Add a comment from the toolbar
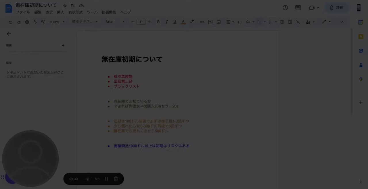Screen dimensions: 368x189 [x=210, y=22]
